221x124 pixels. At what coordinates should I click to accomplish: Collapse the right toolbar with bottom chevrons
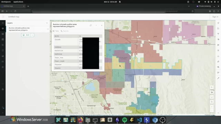pyautogui.click(x=218, y=113)
